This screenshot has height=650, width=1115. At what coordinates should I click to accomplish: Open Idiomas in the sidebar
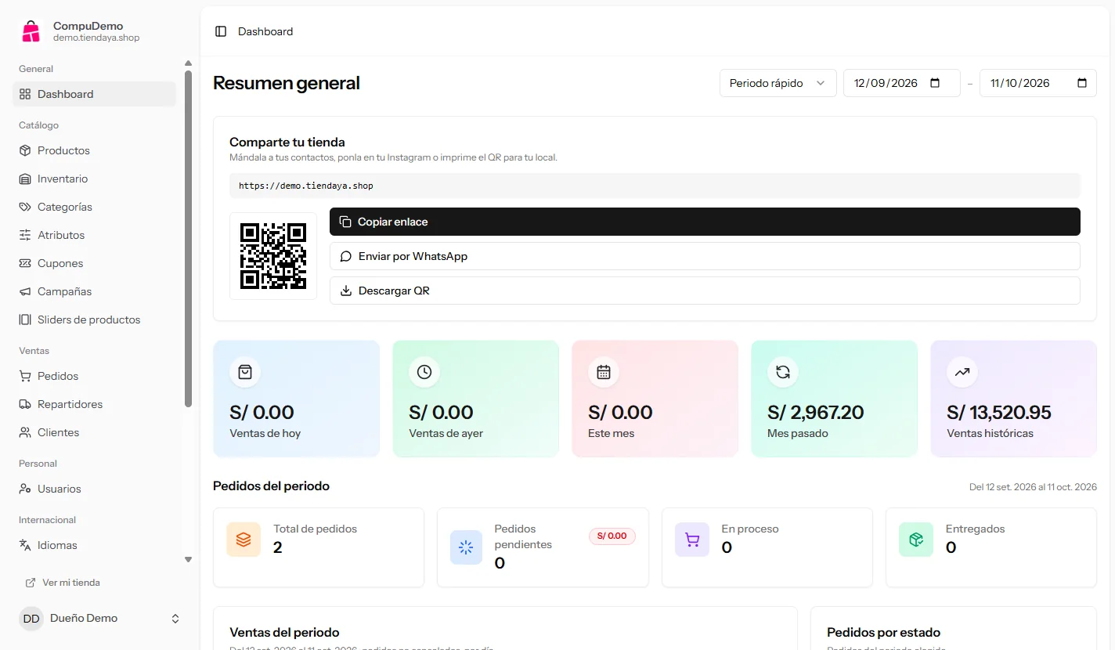(x=95, y=545)
